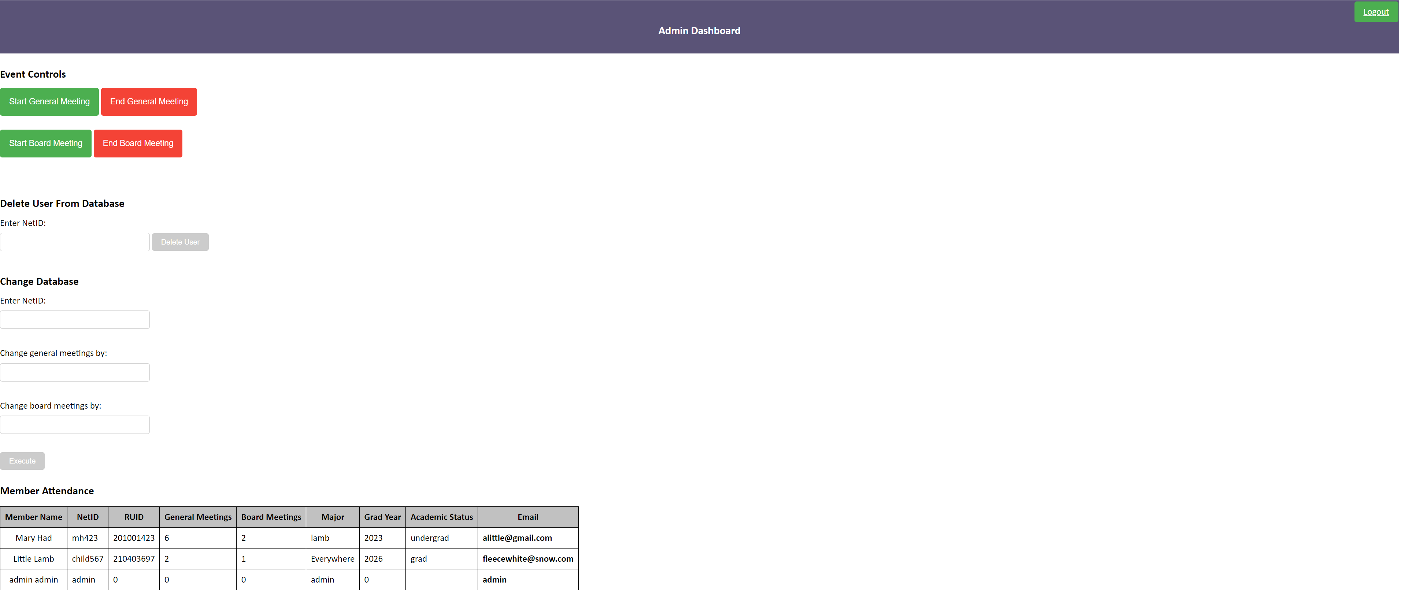Click the General Meetings column header
Viewport: 1401px width, 595px height.
198,517
